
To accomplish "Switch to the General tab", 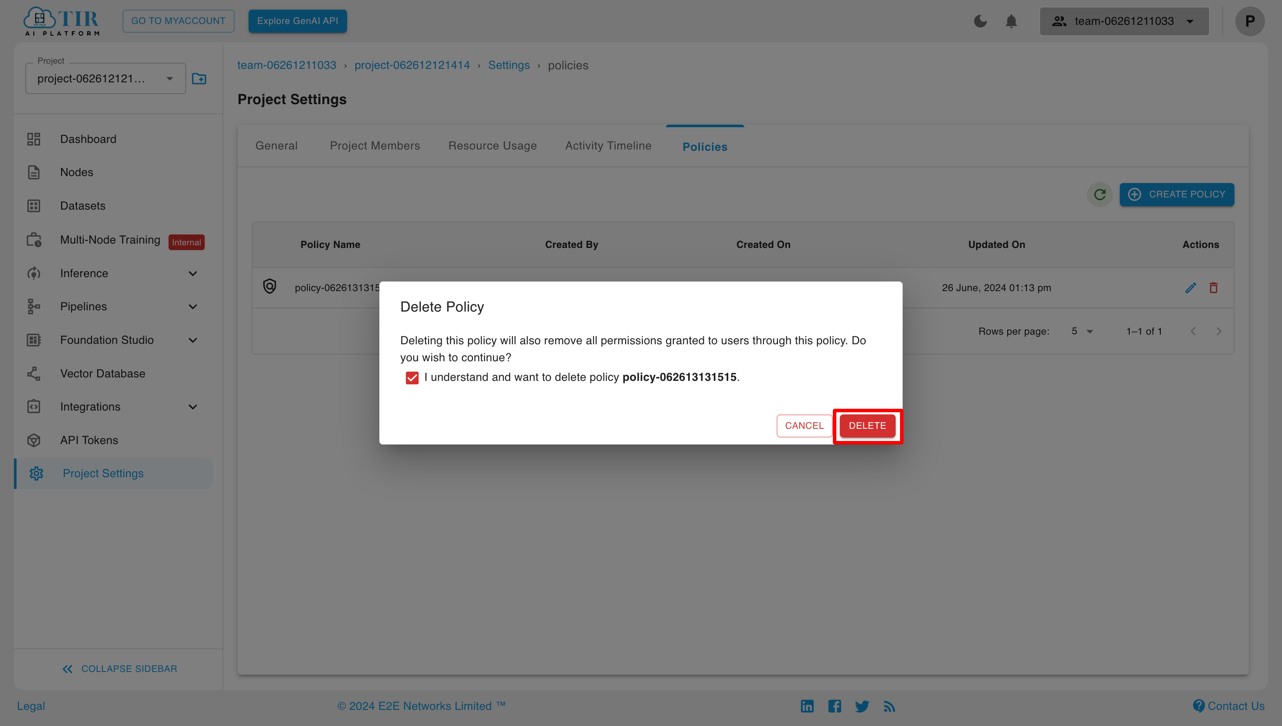I will (x=276, y=146).
